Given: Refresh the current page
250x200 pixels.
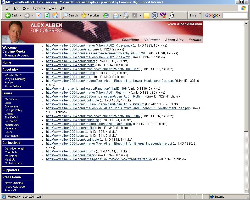Looking at the screenshot, I should pos(47,15).
